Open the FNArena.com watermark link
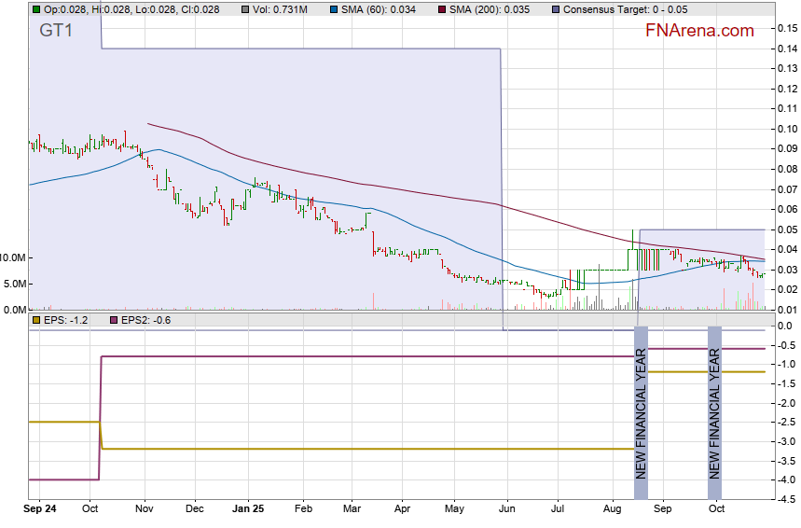The width and height of the screenshot is (801, 528). pyautogui.click(x=699, y=31)
